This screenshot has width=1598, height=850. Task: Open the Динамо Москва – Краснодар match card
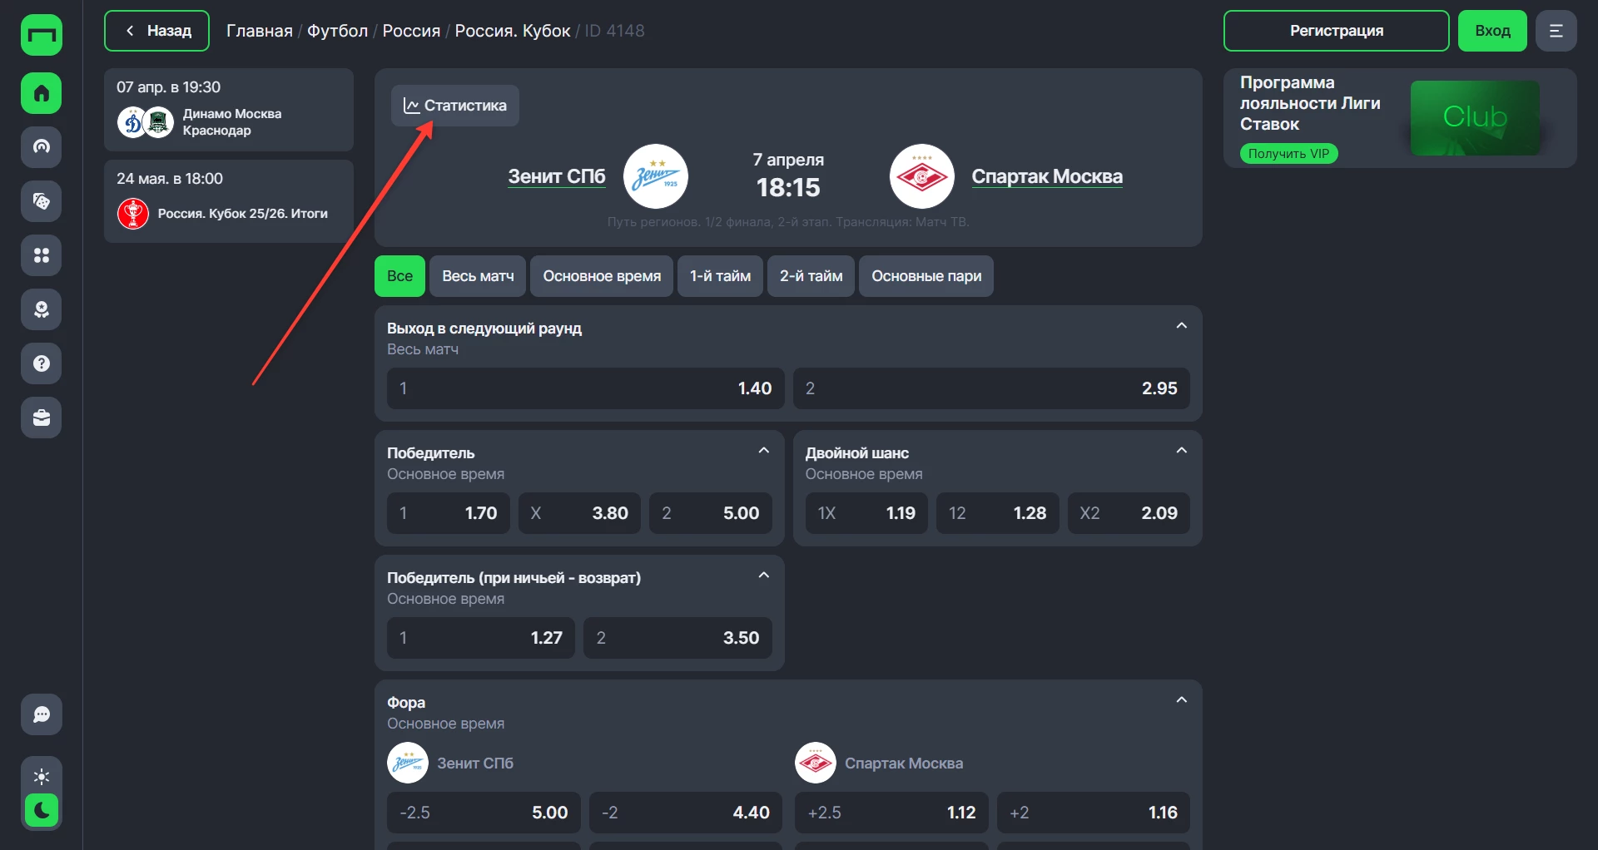(x=228, y=111)
